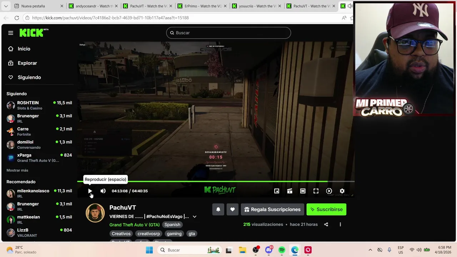Open xParga channel in sidebar
The image size is (457, 257).
[x=39, y=158]
